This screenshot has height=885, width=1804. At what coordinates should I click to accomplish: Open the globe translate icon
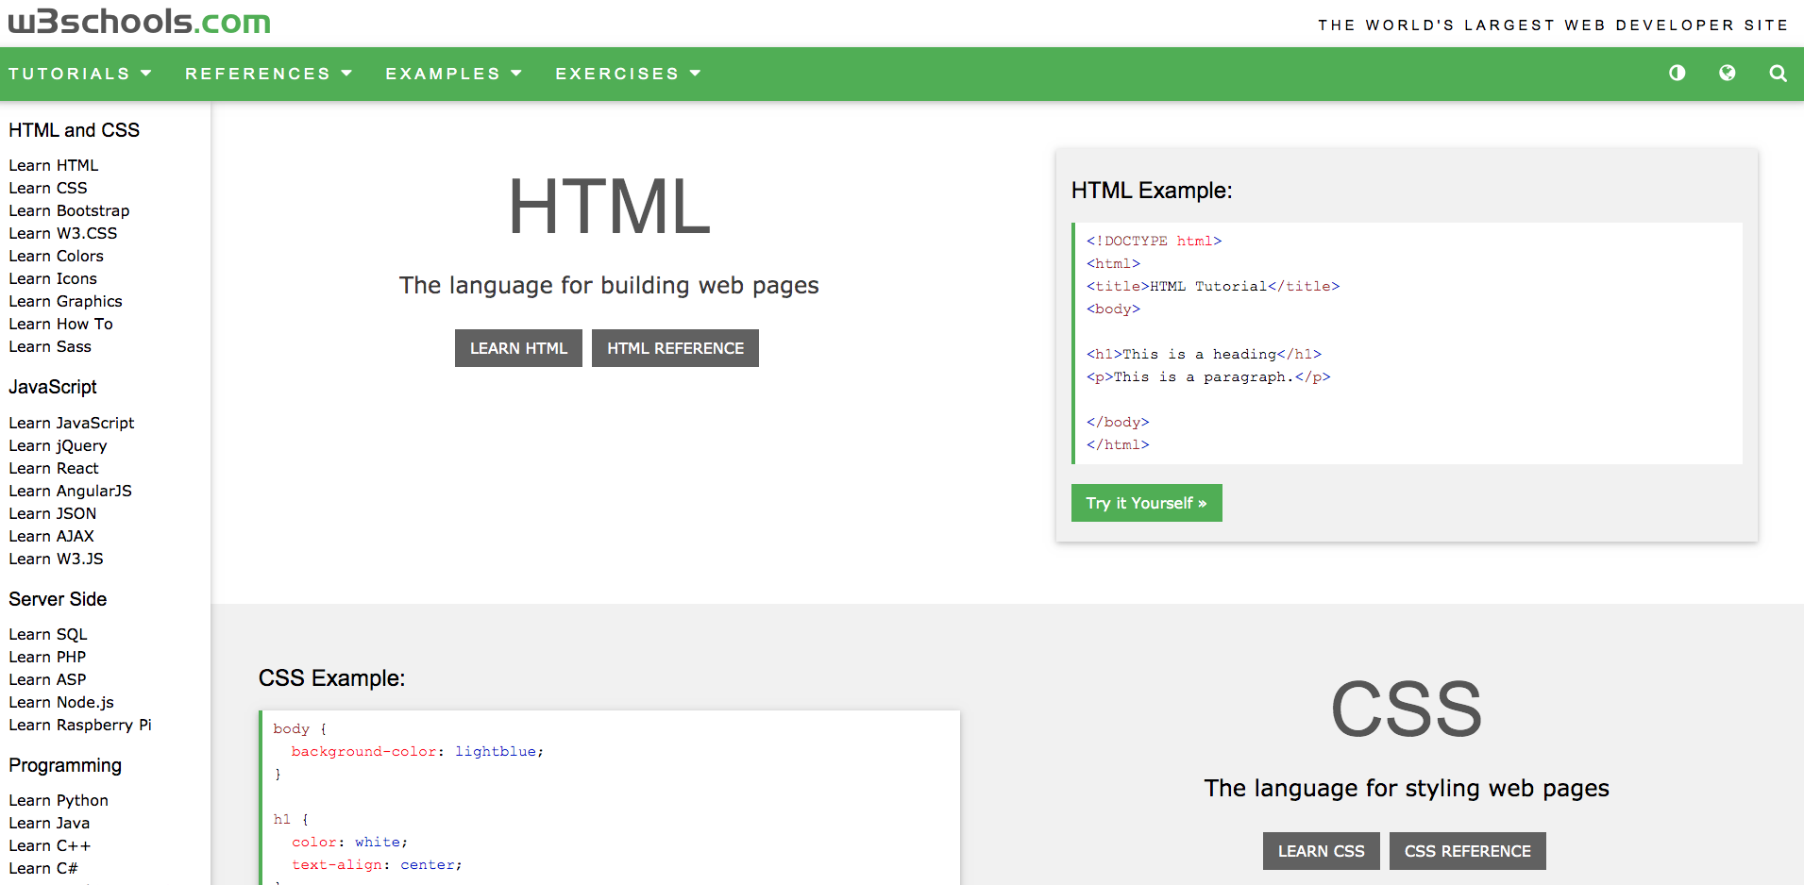(1728, 73)
